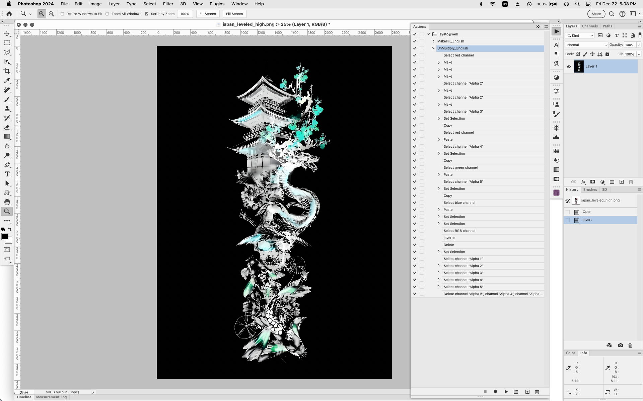
Task: Click the Fit Screen button
Action: click(x=208, y=14)
